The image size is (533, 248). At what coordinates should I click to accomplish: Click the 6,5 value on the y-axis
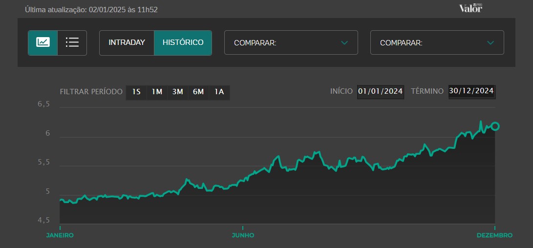(44, 104)
